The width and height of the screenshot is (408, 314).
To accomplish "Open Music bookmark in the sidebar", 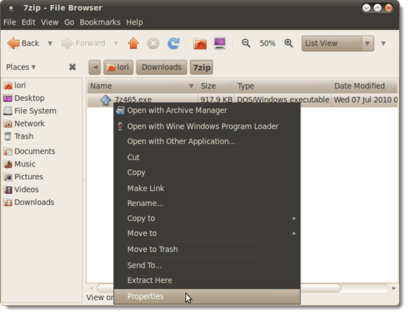I will coord(19,164).
